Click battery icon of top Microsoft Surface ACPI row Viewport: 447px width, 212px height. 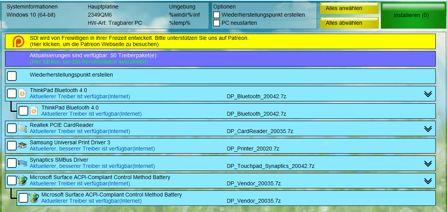point(22,180)
